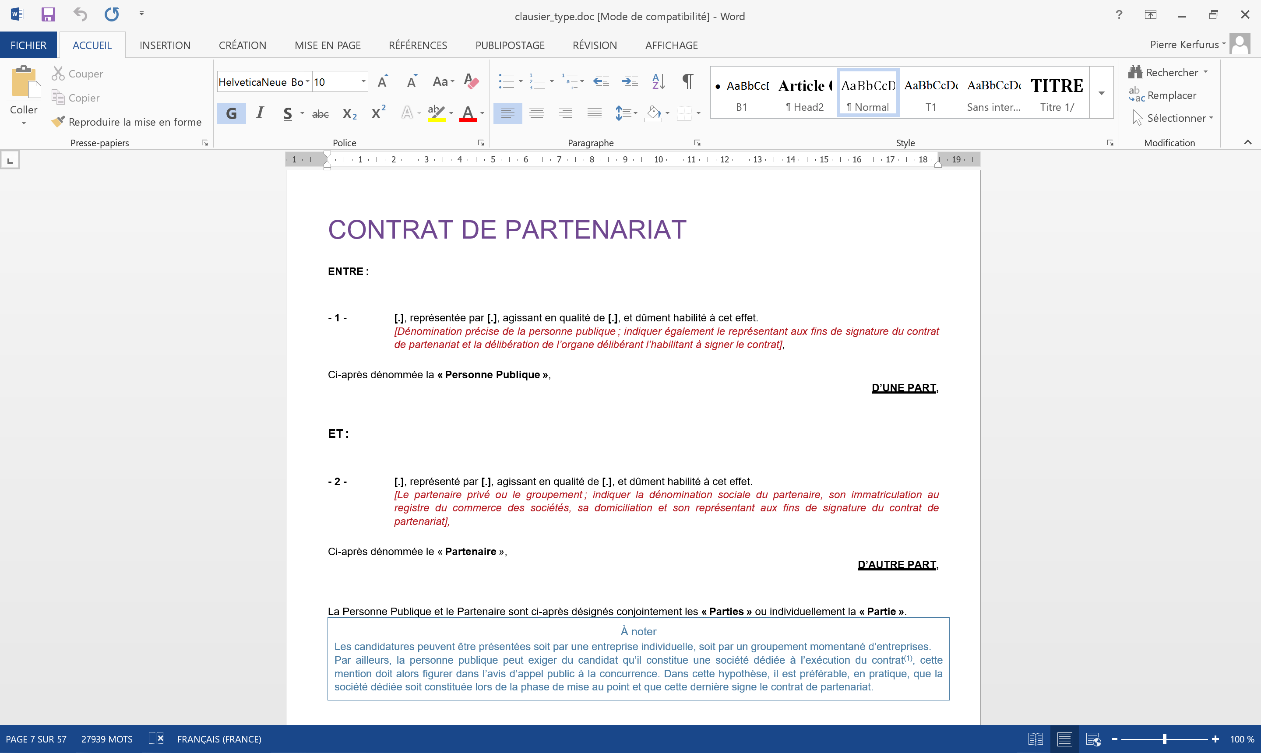1261x753 pixels.
Task: Click the borders icon
Action: coord(684,113)
